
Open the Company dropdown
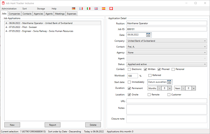(x=167, y=41)
